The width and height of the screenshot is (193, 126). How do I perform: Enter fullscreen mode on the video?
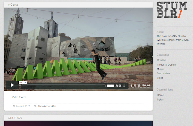[x=124, y=86]
